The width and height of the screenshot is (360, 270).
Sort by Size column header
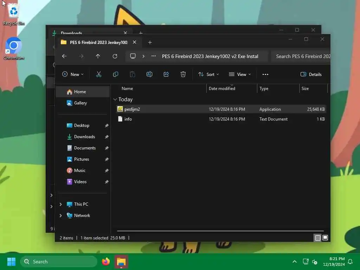(305, 88)
